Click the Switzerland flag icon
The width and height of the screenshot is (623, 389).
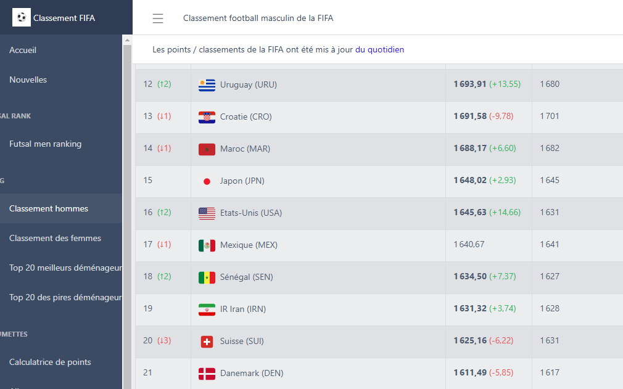(x=207, y=341)
